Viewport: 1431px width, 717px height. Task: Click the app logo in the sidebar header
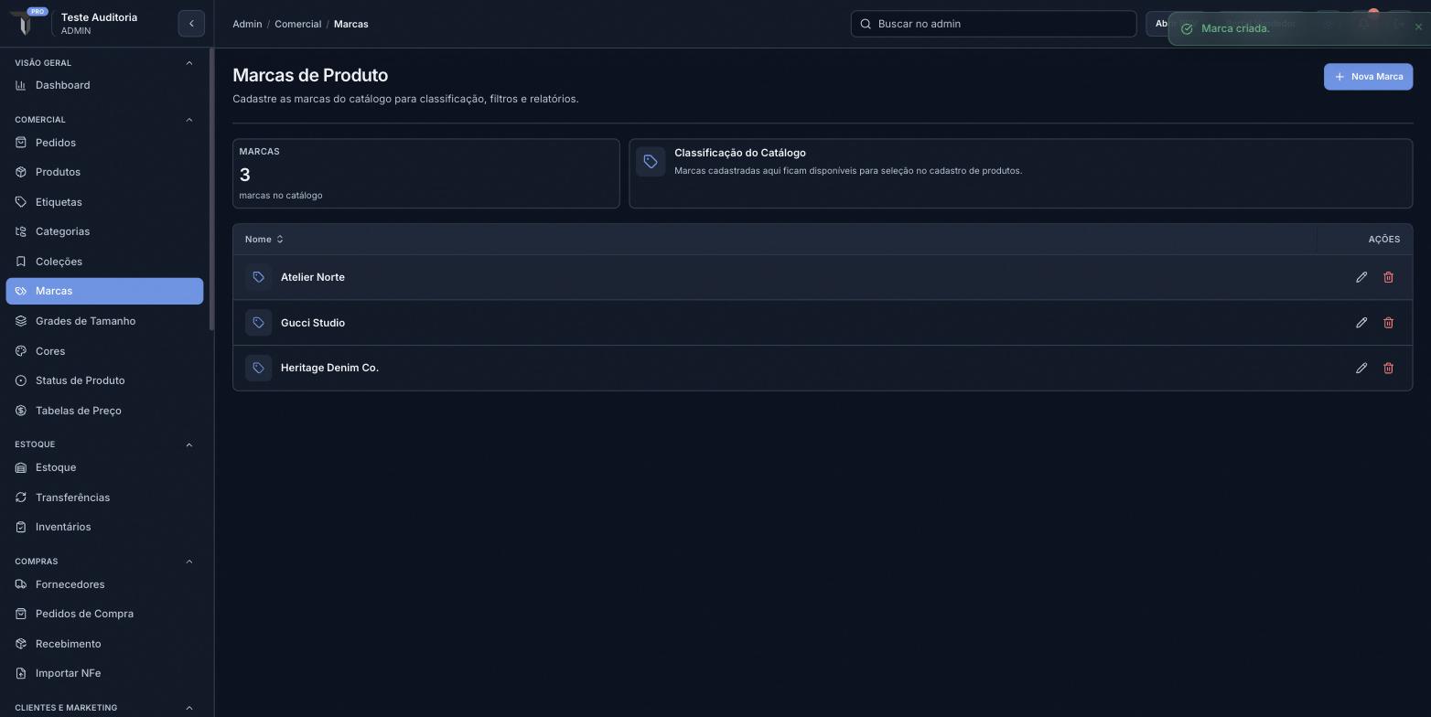[x=25, y=23]
